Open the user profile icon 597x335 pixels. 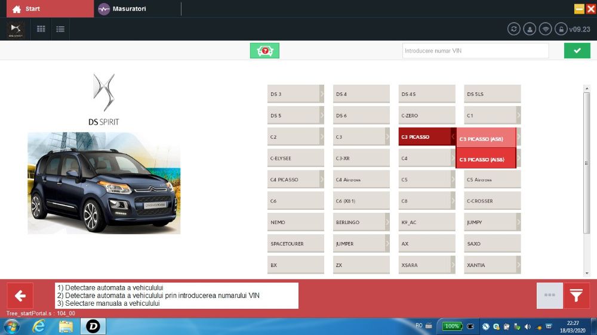tap(530, 29)
